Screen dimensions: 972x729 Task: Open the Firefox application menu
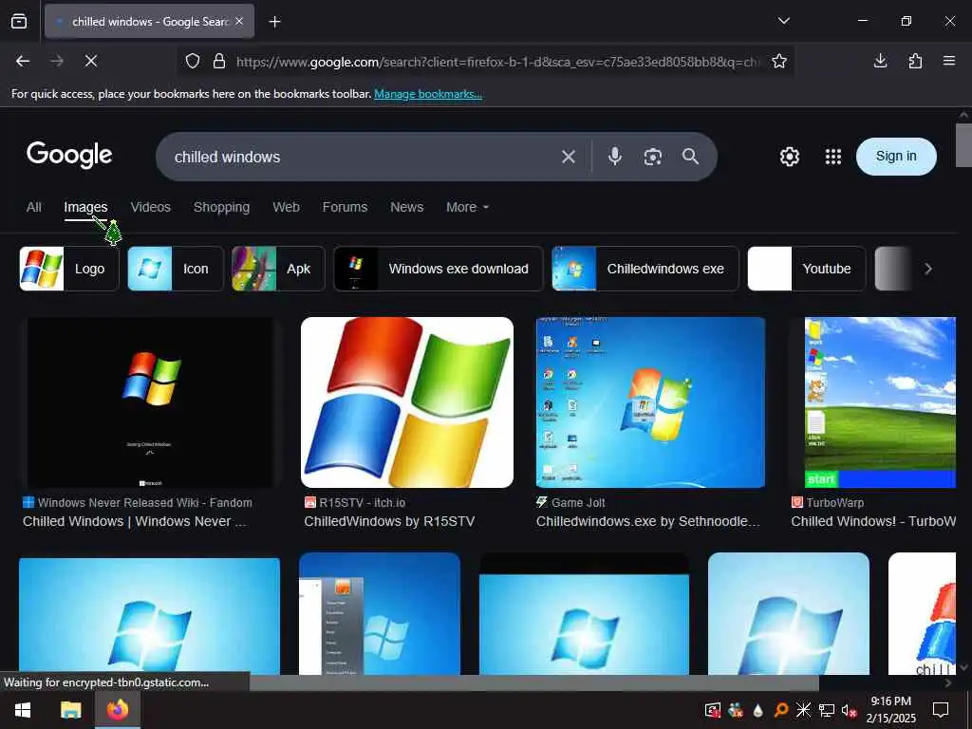coord(949,61)
